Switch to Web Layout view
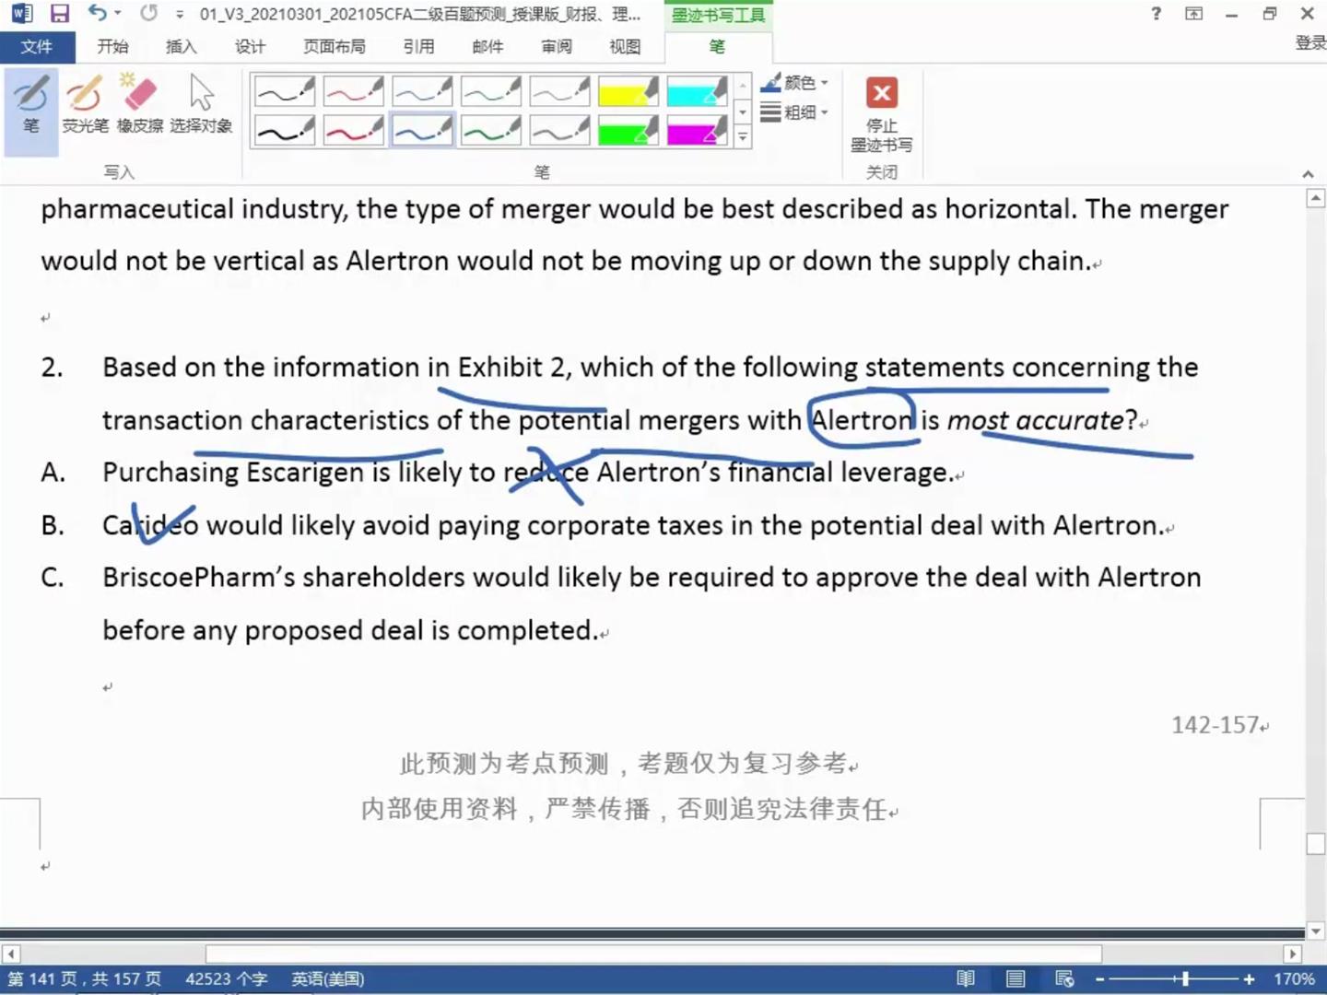Image resolution: width=1327 pixels, height=995 pixels. click(x=1064, y=978)
